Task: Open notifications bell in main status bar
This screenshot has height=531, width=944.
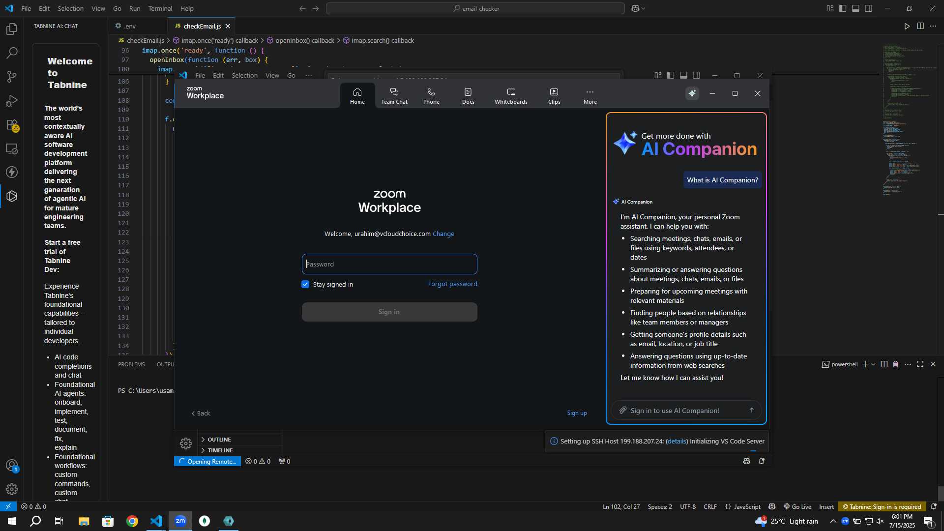Action: tap(934, 506)
